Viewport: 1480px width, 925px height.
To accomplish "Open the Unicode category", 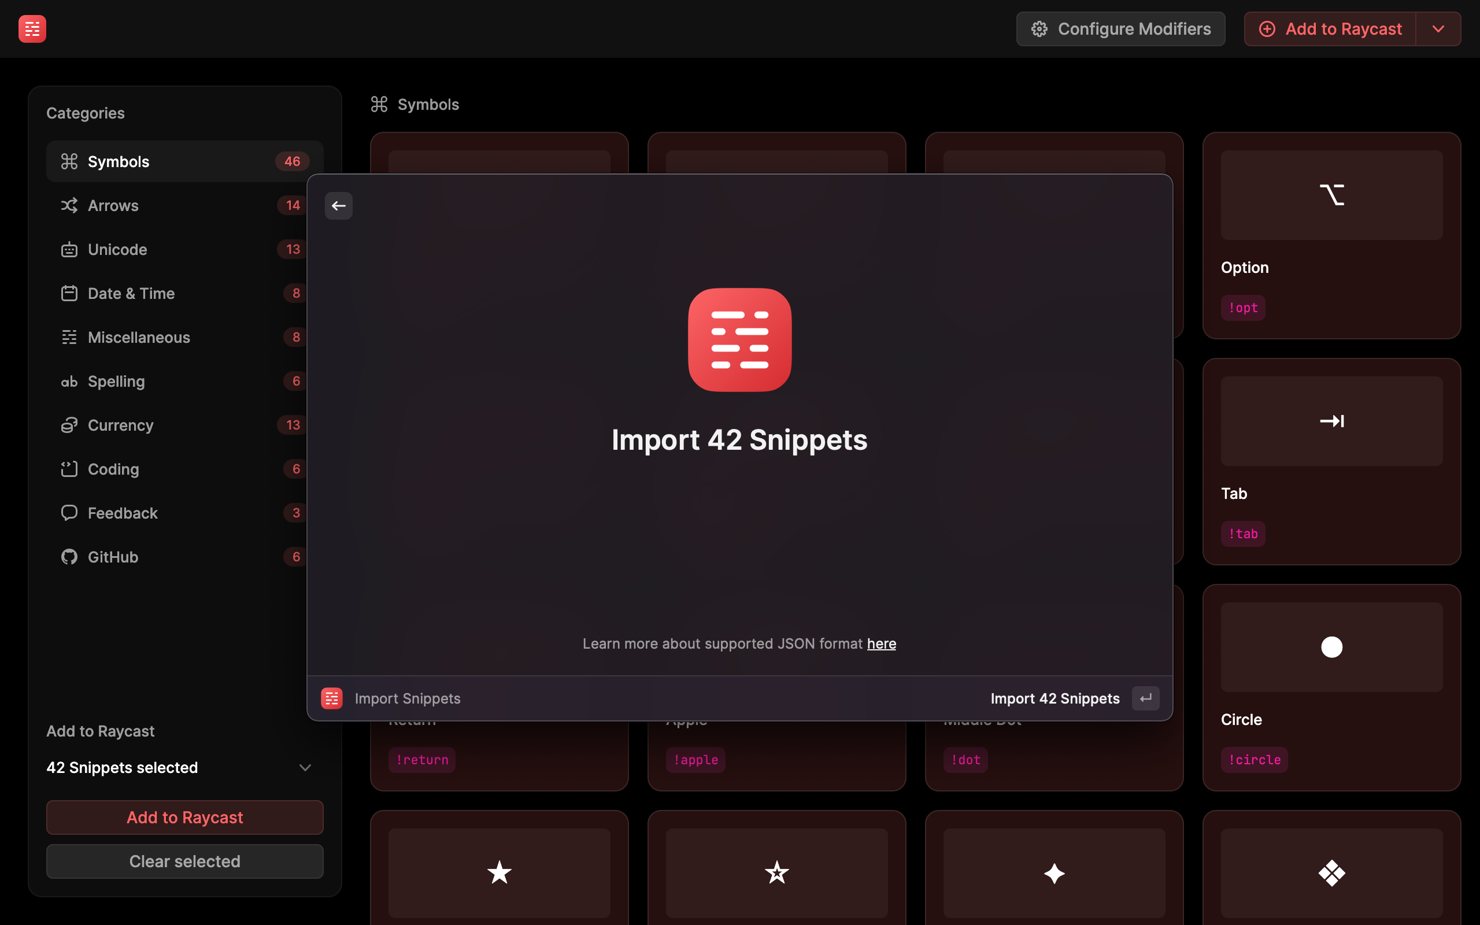I will tap(184, 250).
